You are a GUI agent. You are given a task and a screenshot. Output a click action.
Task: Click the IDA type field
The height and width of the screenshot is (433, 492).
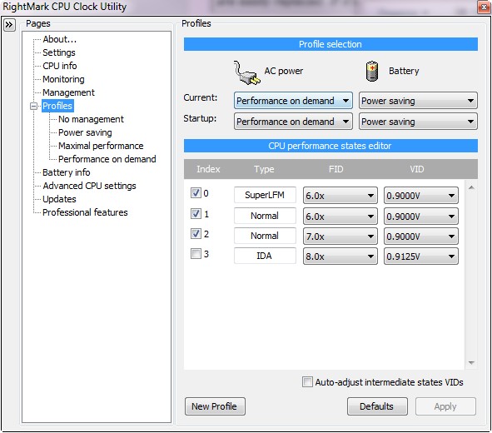[265, 256]
